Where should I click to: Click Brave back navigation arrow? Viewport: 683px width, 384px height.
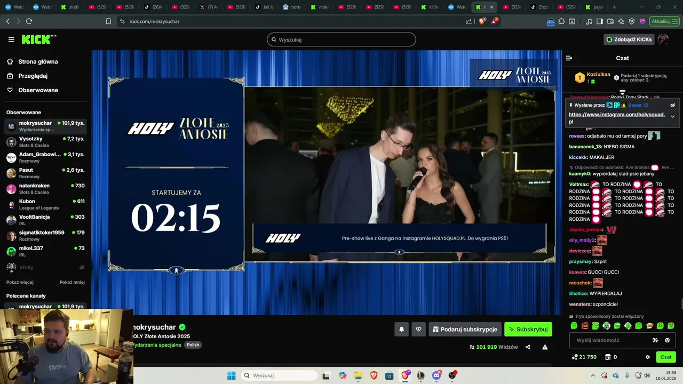(7, 21)
